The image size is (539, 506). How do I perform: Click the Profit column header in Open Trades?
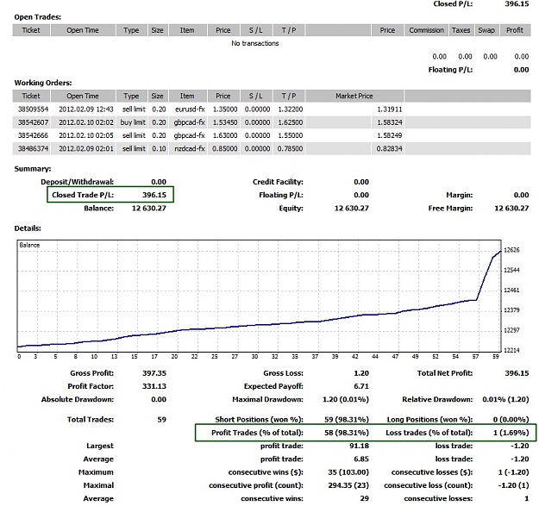point(515,30)
